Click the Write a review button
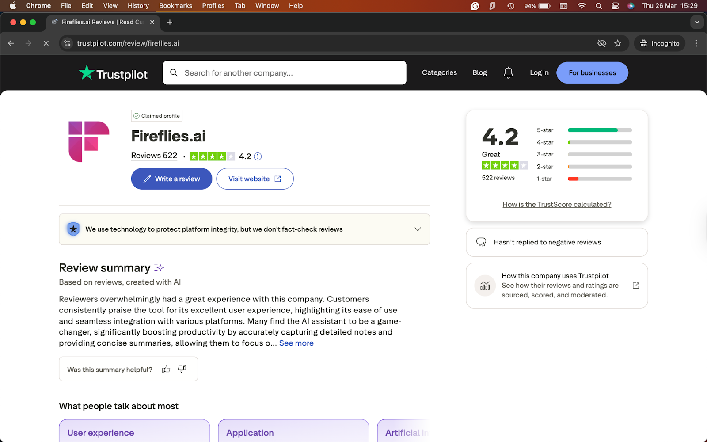The width and height of the screenshot is (707, 442). (171, 179)
